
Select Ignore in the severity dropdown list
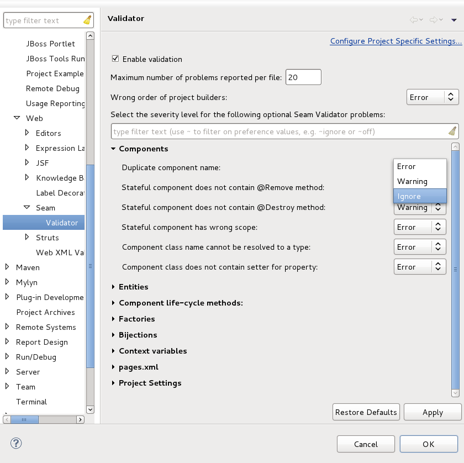420,196
